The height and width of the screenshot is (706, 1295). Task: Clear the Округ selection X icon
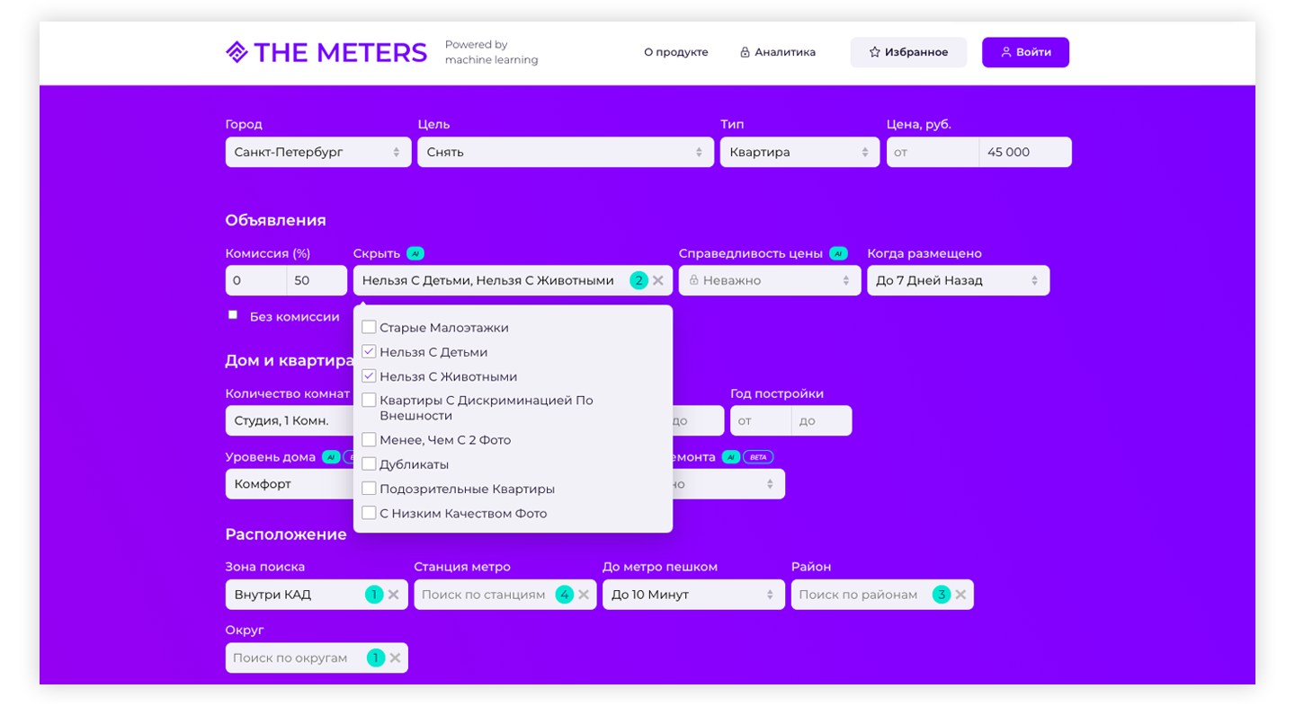[394, 657]
